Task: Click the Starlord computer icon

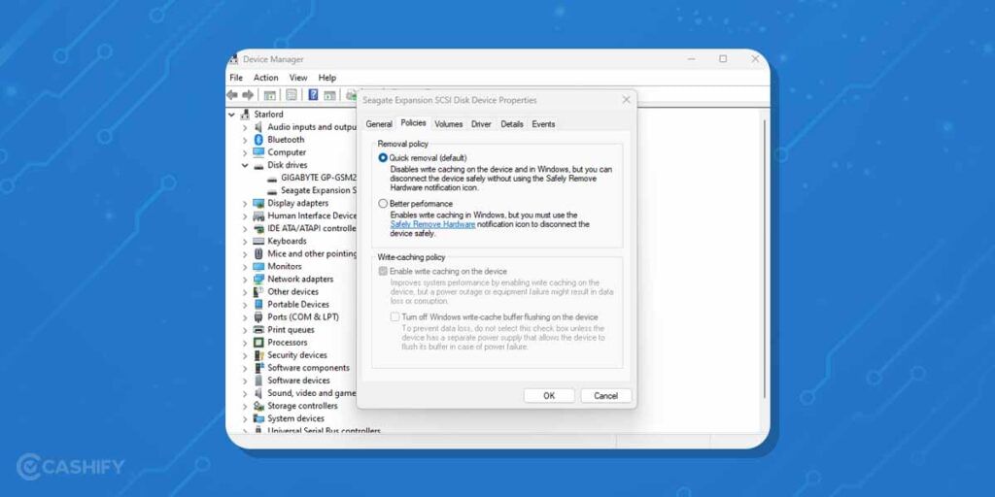Action: (246, 115)
